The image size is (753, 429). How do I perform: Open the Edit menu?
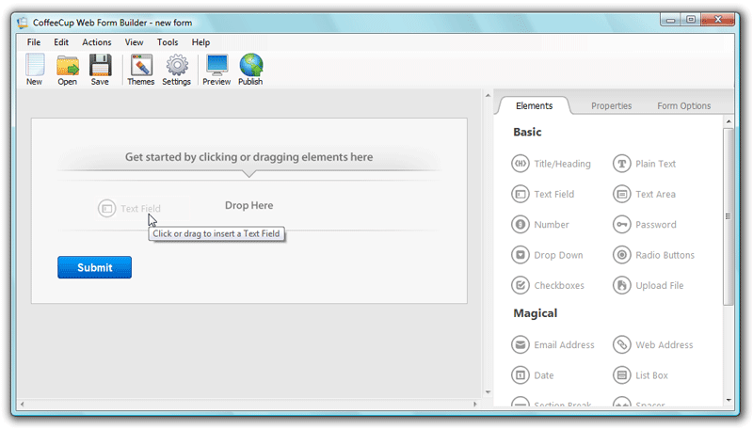point(61,42)
